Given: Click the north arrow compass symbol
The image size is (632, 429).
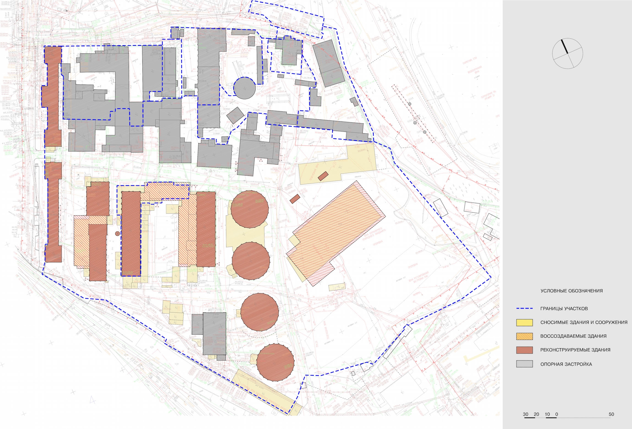Looking at the screenshot, I should click(567, 53).
